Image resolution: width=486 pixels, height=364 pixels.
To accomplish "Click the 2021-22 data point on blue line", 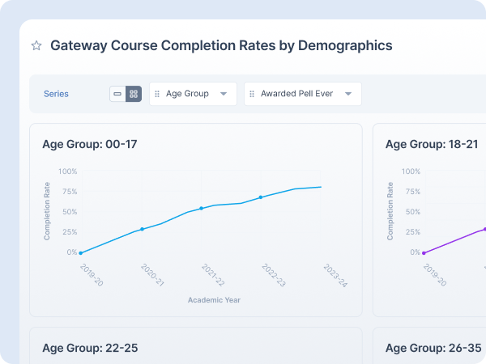I will point(202,208).
